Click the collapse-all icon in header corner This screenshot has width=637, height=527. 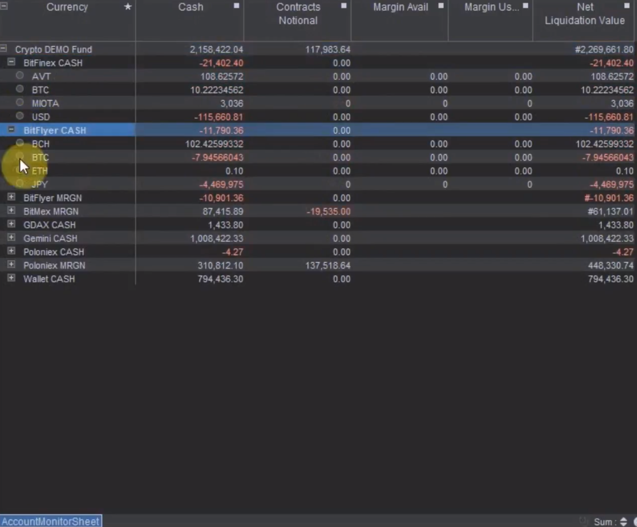[x=4, y=6]
